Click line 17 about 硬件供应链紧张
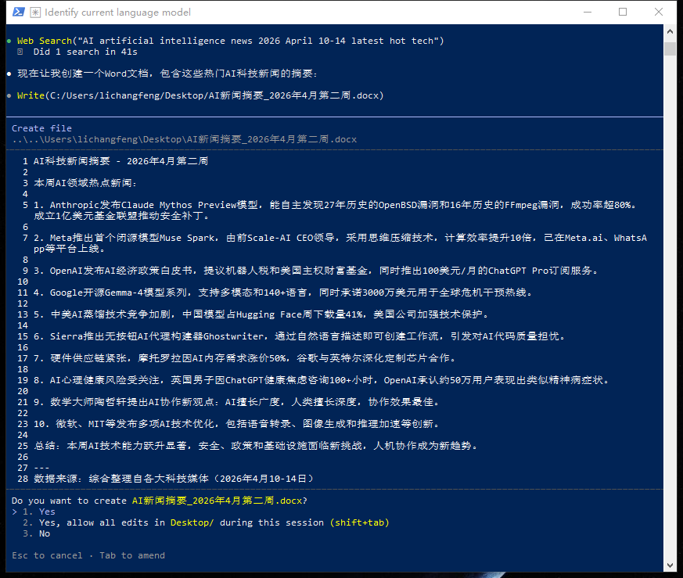683x578 pixels. [245, 358]
